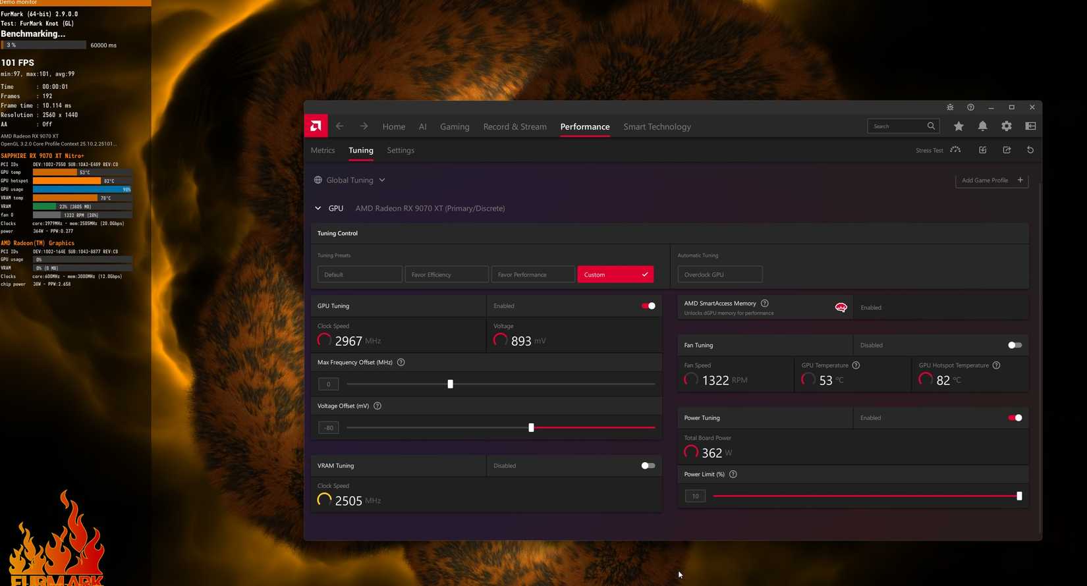Focus the Search field in AMD Software
Screen dimensions: 1087x586
[x=903, y=126]
